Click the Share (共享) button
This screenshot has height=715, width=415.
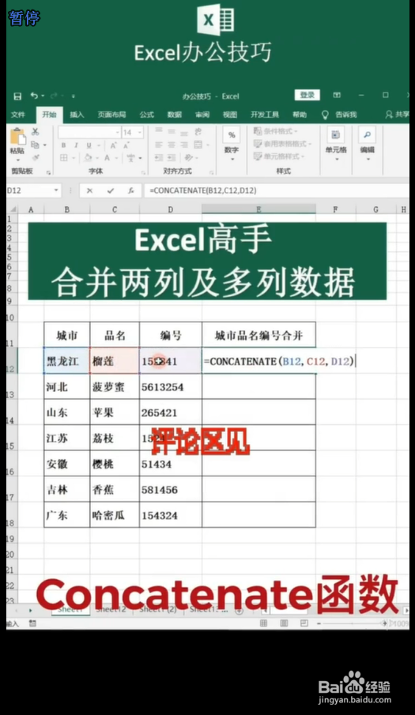[x=397, y=115]
